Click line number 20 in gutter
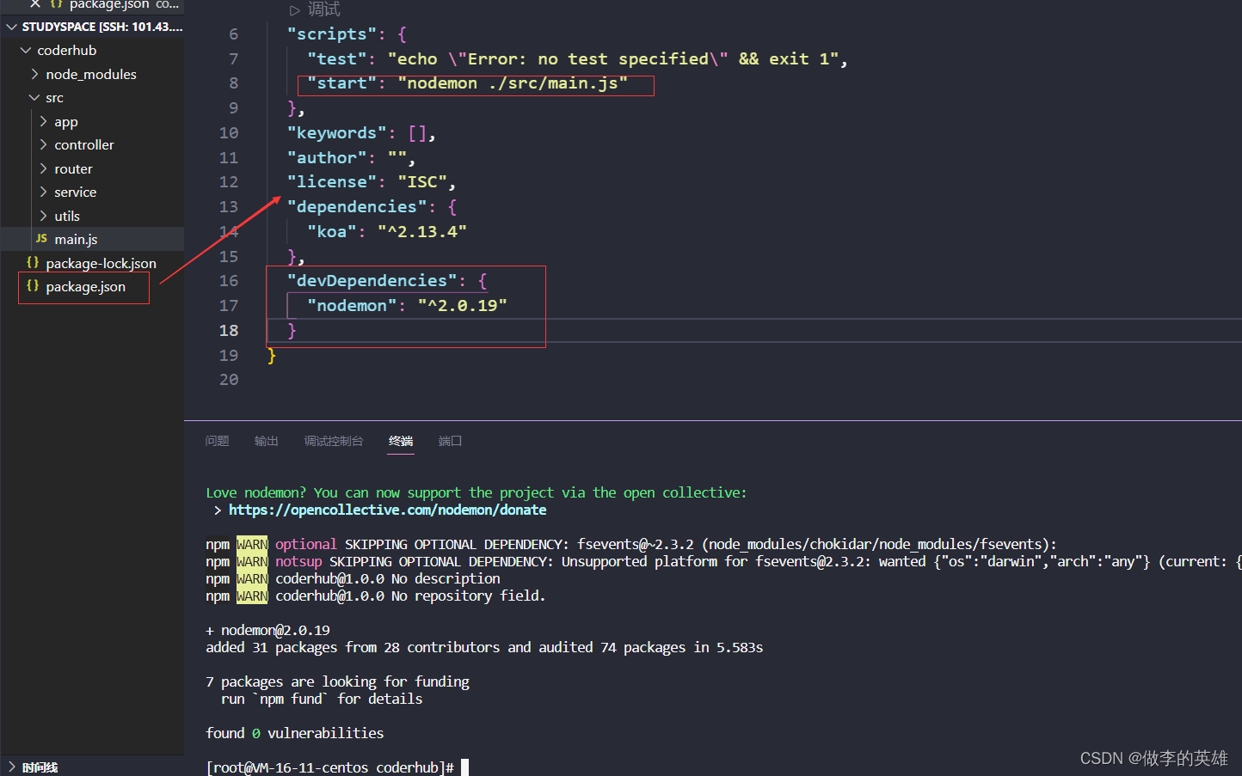Image resolution: width=1242 pixels, height=776 pixels. point(229,380)
